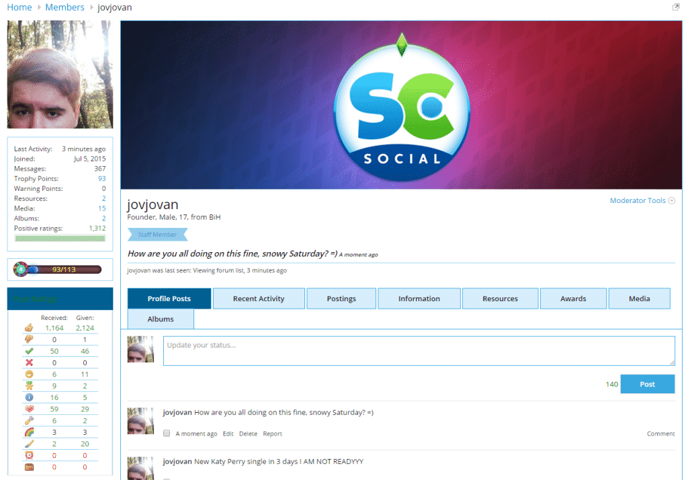Click the blue info informative rating icon
Viewport: 688px width, 480px height.
tap(29, 397)
